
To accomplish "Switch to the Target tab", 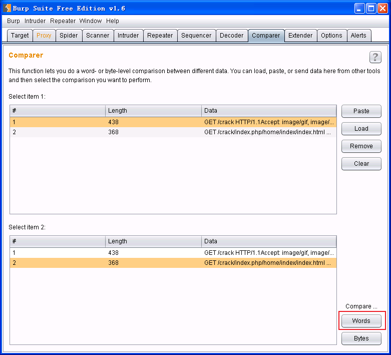I will tap(20, 36).
